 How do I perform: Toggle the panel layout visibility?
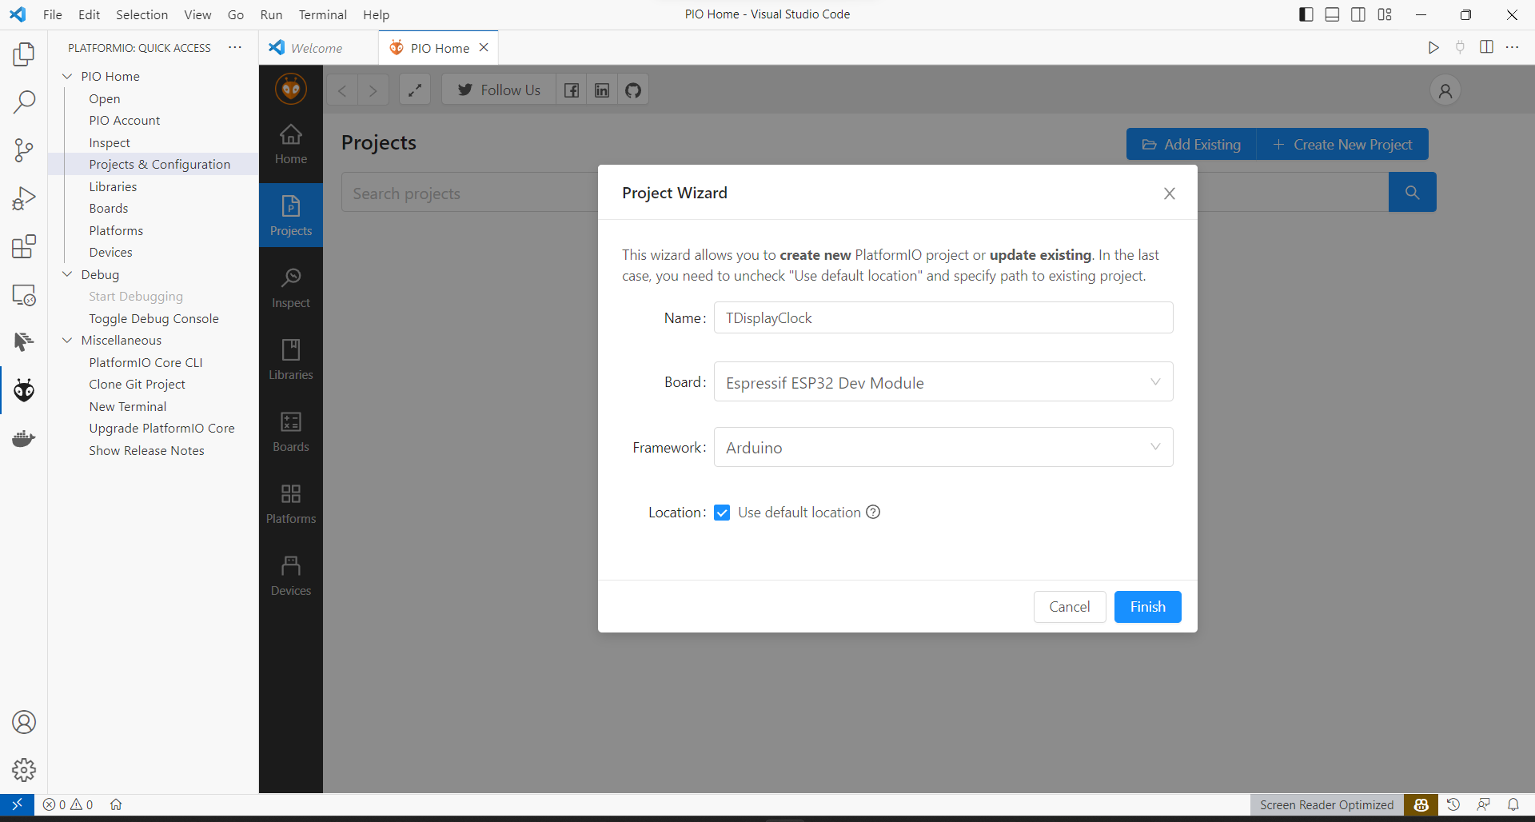point(1332,14)
